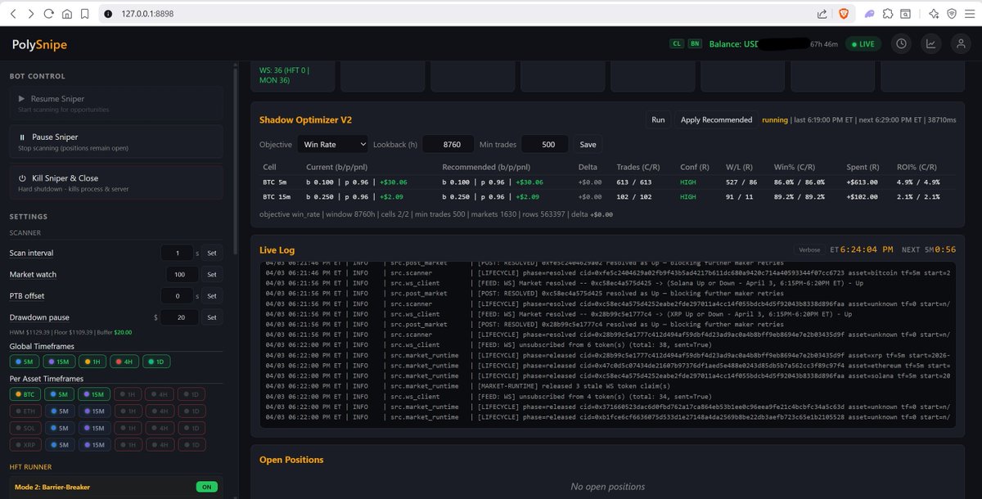The width and height of the screenshot is (982, 499).
Task: Click the Market watch input field
Action: point(182,274)
